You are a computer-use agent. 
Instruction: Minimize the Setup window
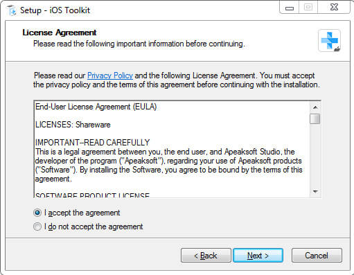pos(290,8)
